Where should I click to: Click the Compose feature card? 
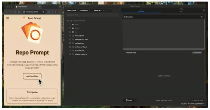click(32, 96)
